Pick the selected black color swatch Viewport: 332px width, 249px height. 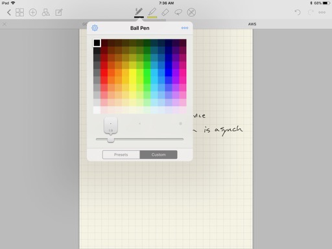click(97, 43)
